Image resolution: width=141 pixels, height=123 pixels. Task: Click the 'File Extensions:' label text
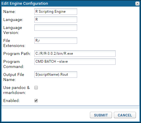(x=14, y=43)
